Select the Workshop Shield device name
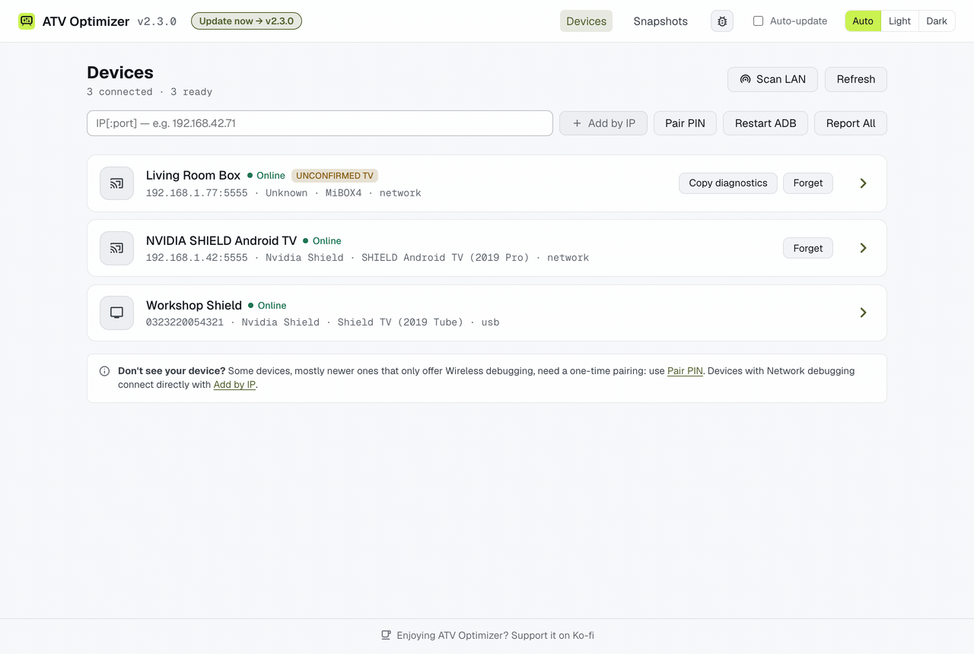974x654 pixels. pyautogui.click(x=194, y=305)
